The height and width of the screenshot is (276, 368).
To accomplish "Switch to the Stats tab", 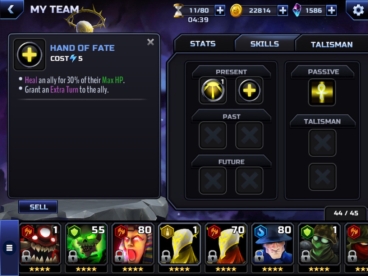I will [x=203, y=44].
